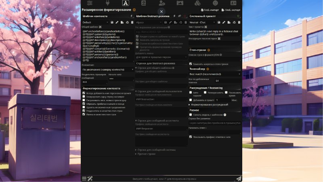Open the API connections plug icon
Viewport: 323px width, 182px height.
coord(107,3)
